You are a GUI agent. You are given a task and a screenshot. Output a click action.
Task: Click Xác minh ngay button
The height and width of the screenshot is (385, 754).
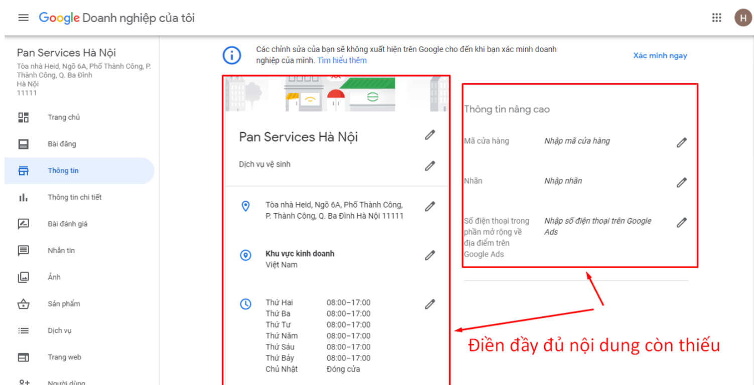pos(660,56)
